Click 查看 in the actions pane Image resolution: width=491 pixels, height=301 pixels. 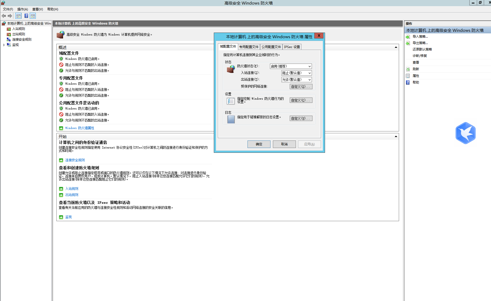coord(416,62)
